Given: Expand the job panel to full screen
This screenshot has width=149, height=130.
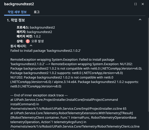Looking at the screenshot, I should point(136,4).
